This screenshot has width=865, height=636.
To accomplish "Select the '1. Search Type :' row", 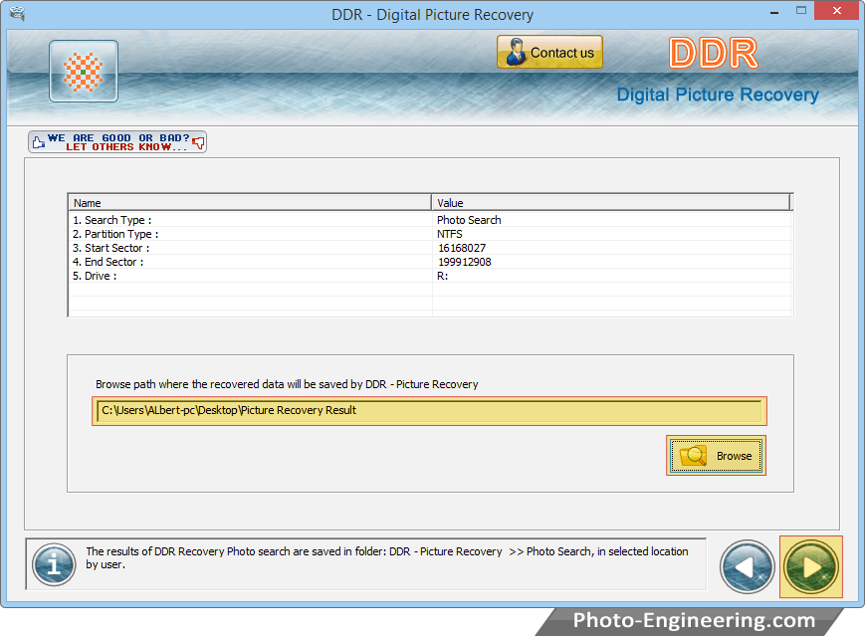I will 430,220.
